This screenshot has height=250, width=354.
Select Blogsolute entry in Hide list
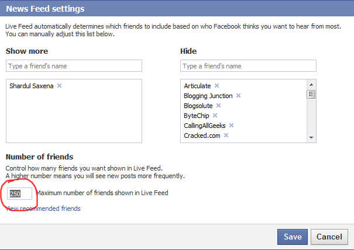[198, 106]
